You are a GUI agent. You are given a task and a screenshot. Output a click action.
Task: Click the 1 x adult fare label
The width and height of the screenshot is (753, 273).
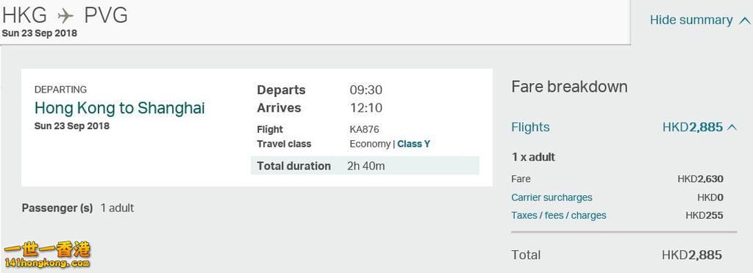coord(533,157)
